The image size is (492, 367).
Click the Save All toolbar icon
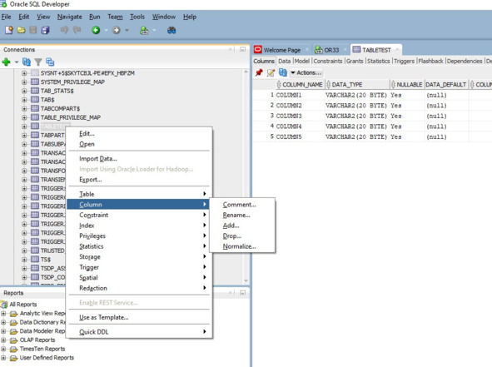[46, 30]
